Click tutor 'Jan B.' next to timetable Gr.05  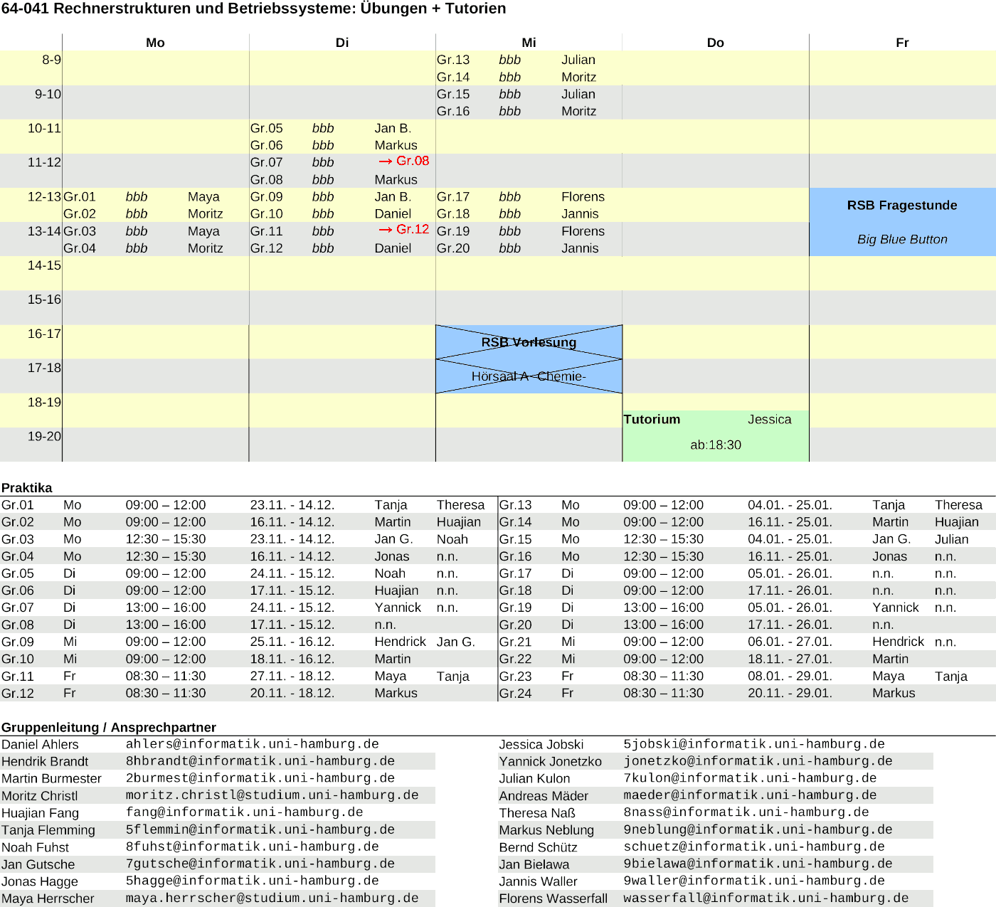pyautogui.click(x=393, y=128)
